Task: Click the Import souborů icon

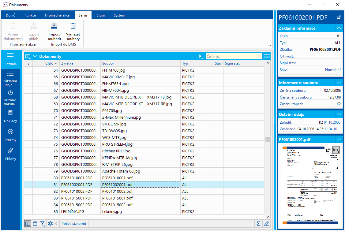Action: point(54,26)
